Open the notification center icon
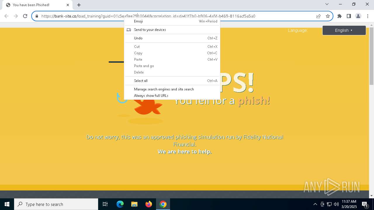The height and width of the screenshot is (210, 374). [x=365, y=204]
